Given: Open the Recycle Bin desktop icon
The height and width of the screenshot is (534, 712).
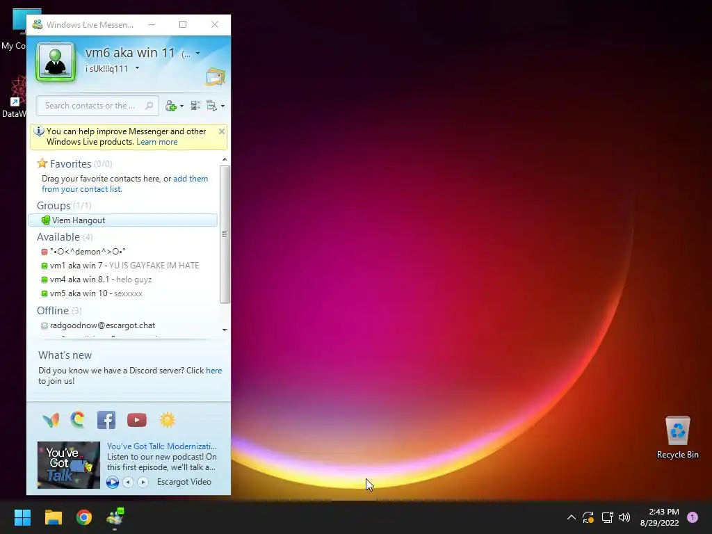Looking at the screenshot, I should [x=677, y=437].
